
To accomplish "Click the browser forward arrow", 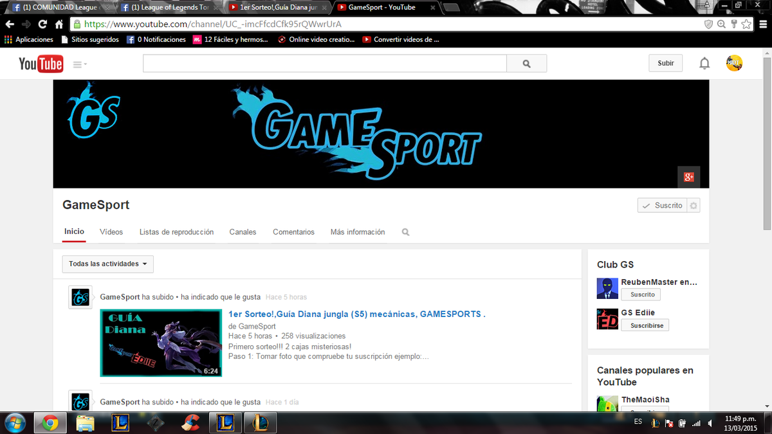I will (26, 24).
